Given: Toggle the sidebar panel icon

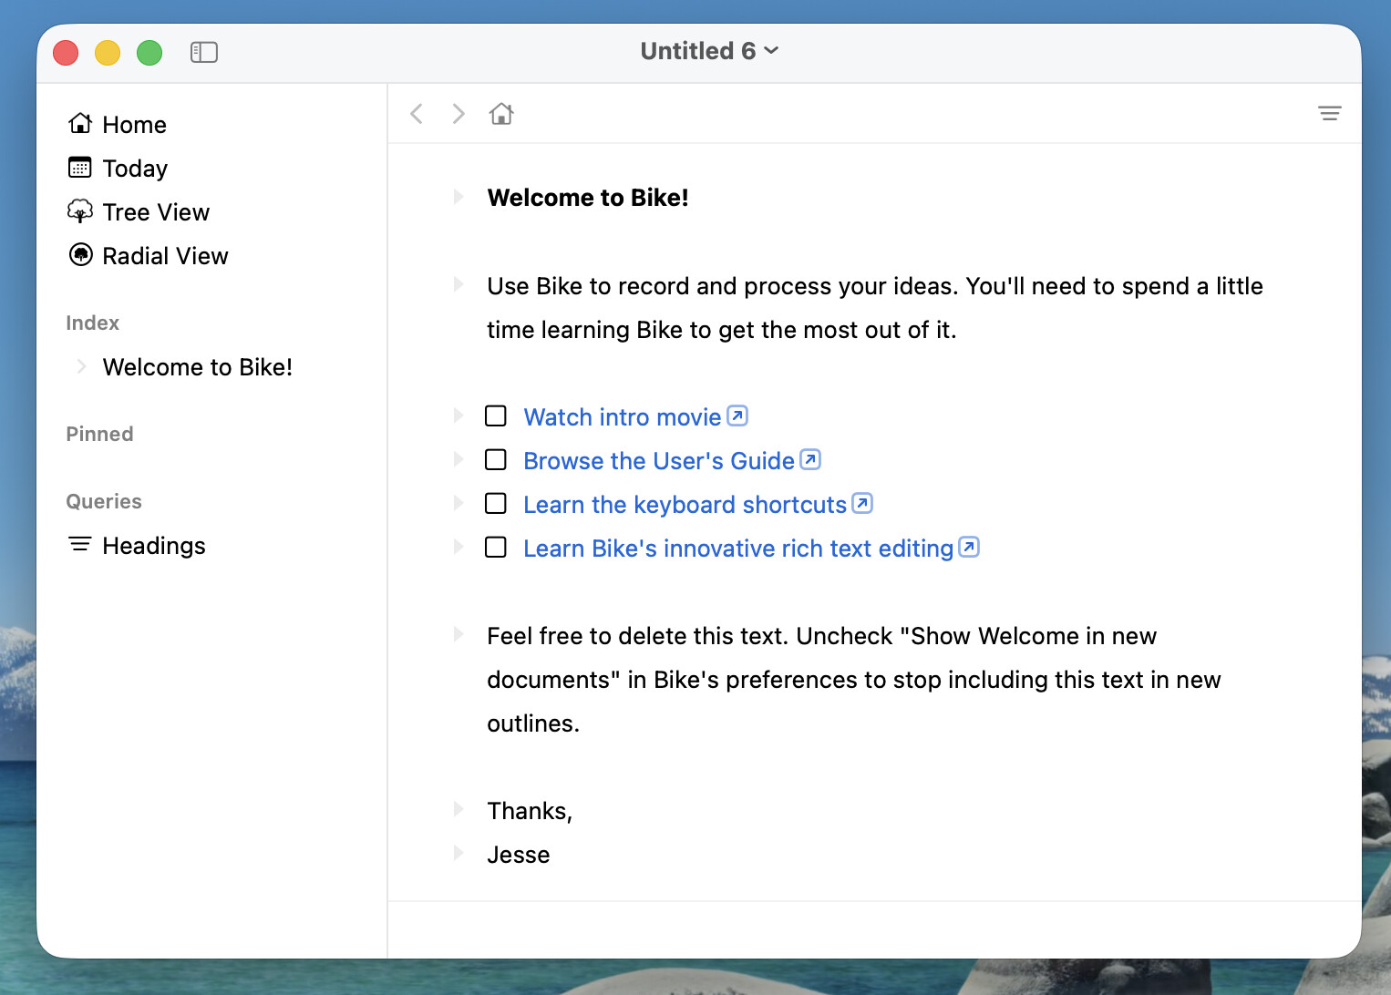Looking at the screenshot, I should point(203,53).
